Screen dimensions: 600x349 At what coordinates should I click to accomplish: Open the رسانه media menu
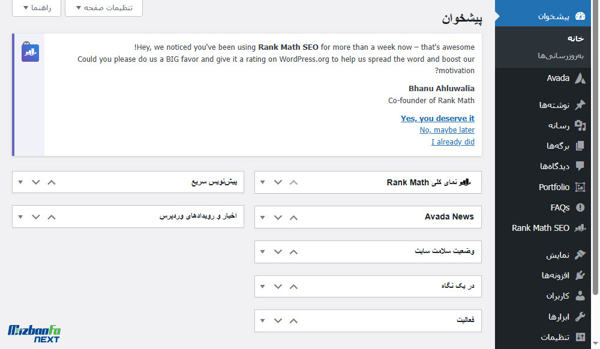pos(543,125)
